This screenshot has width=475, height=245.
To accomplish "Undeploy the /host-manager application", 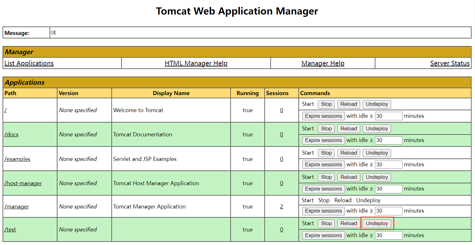I will pyautogui.click(x=377, y=177).
